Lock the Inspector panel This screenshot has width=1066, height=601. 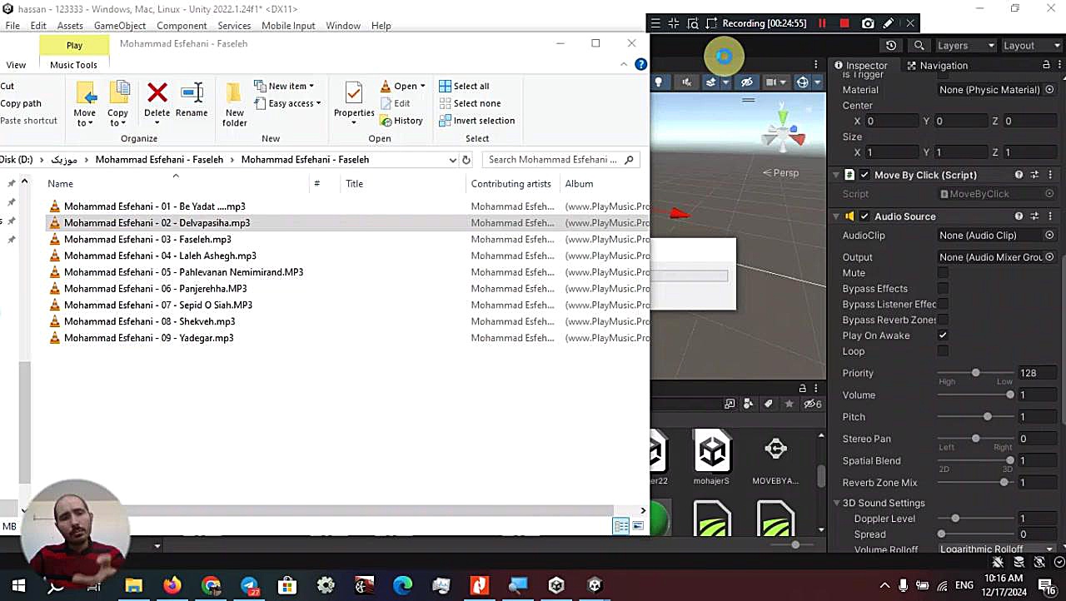coord(1046,65)
